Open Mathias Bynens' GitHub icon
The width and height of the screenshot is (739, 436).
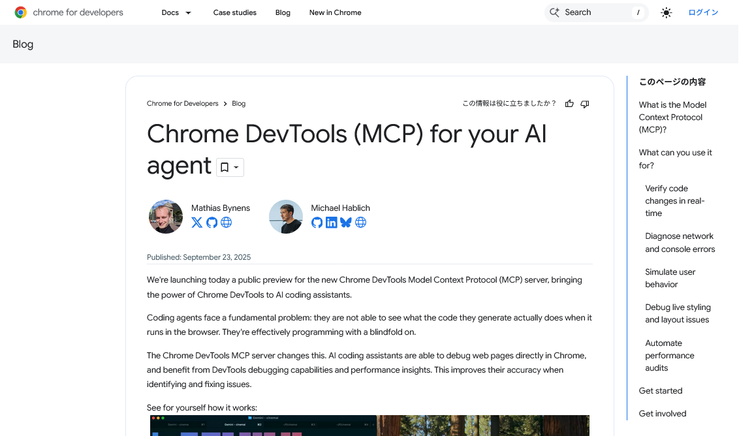(212, 223)
